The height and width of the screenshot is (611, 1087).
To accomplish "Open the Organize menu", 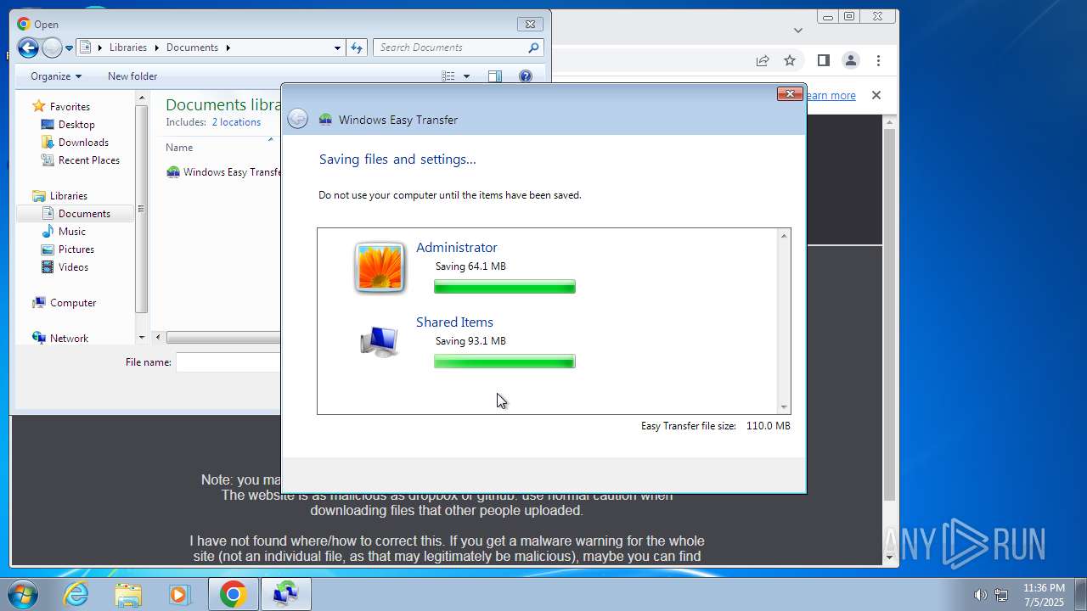I will pos(56,76).
